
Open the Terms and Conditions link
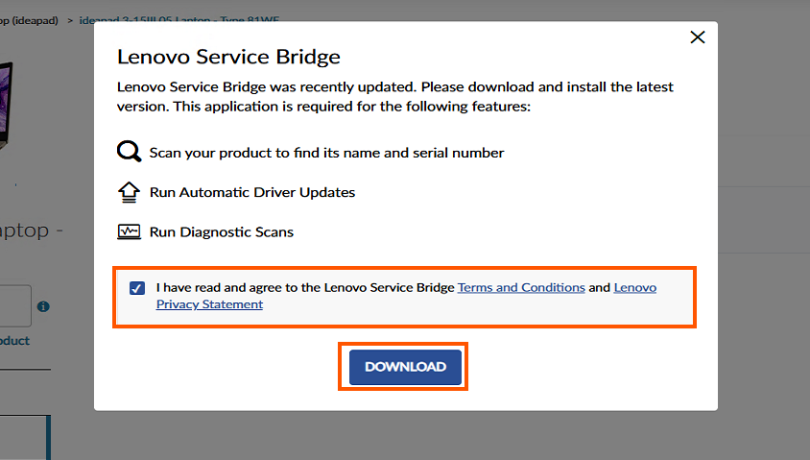pyautogui.click(x=521, y=287)
